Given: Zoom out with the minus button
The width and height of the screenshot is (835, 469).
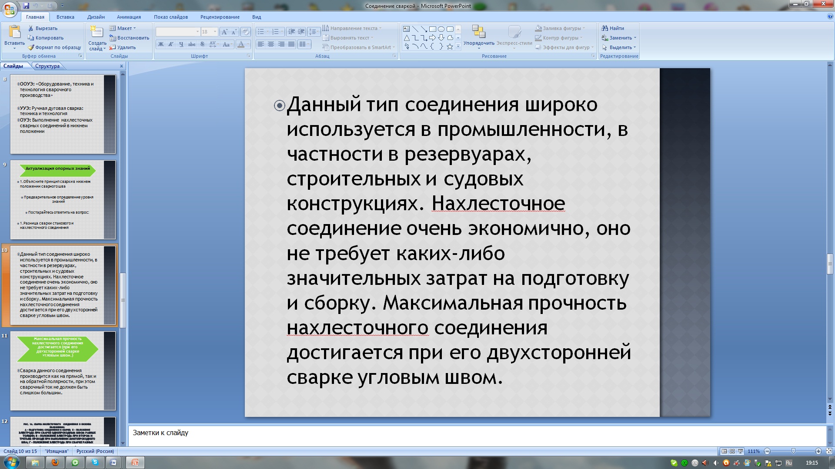Looking at the screenshot, I should tap(767, 451).
